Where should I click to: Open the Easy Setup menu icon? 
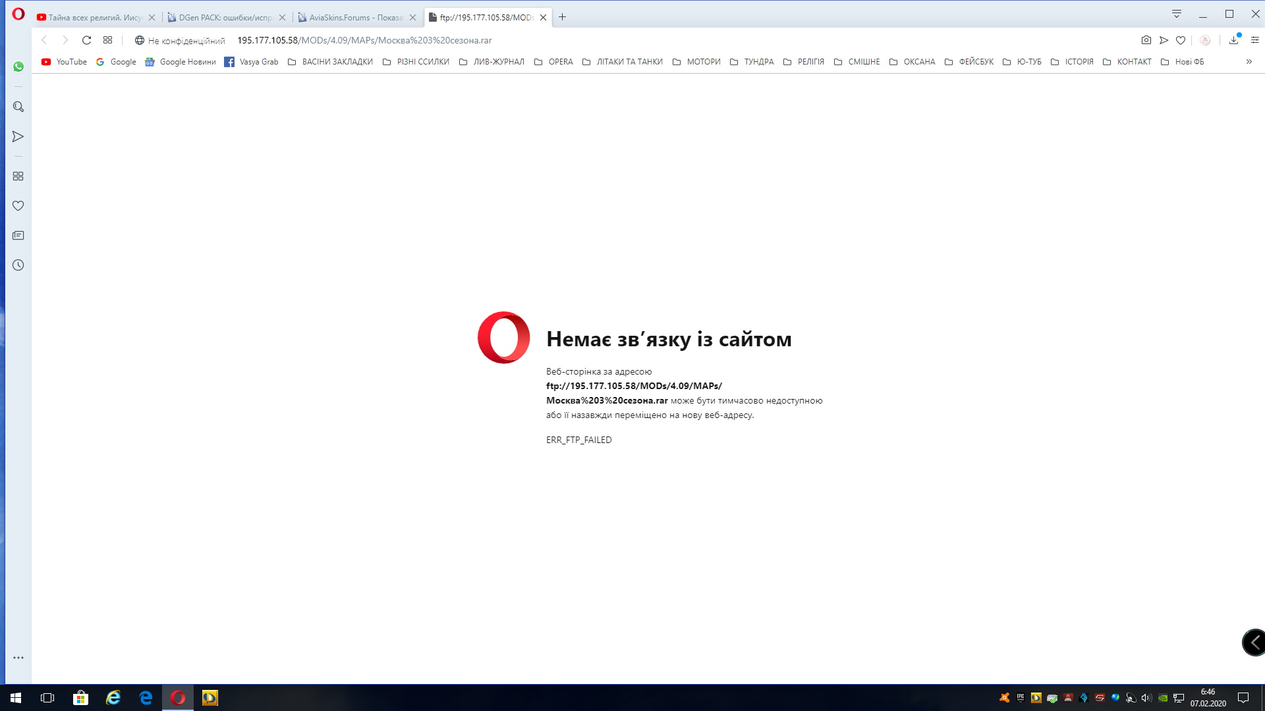tap(1255, 40)
